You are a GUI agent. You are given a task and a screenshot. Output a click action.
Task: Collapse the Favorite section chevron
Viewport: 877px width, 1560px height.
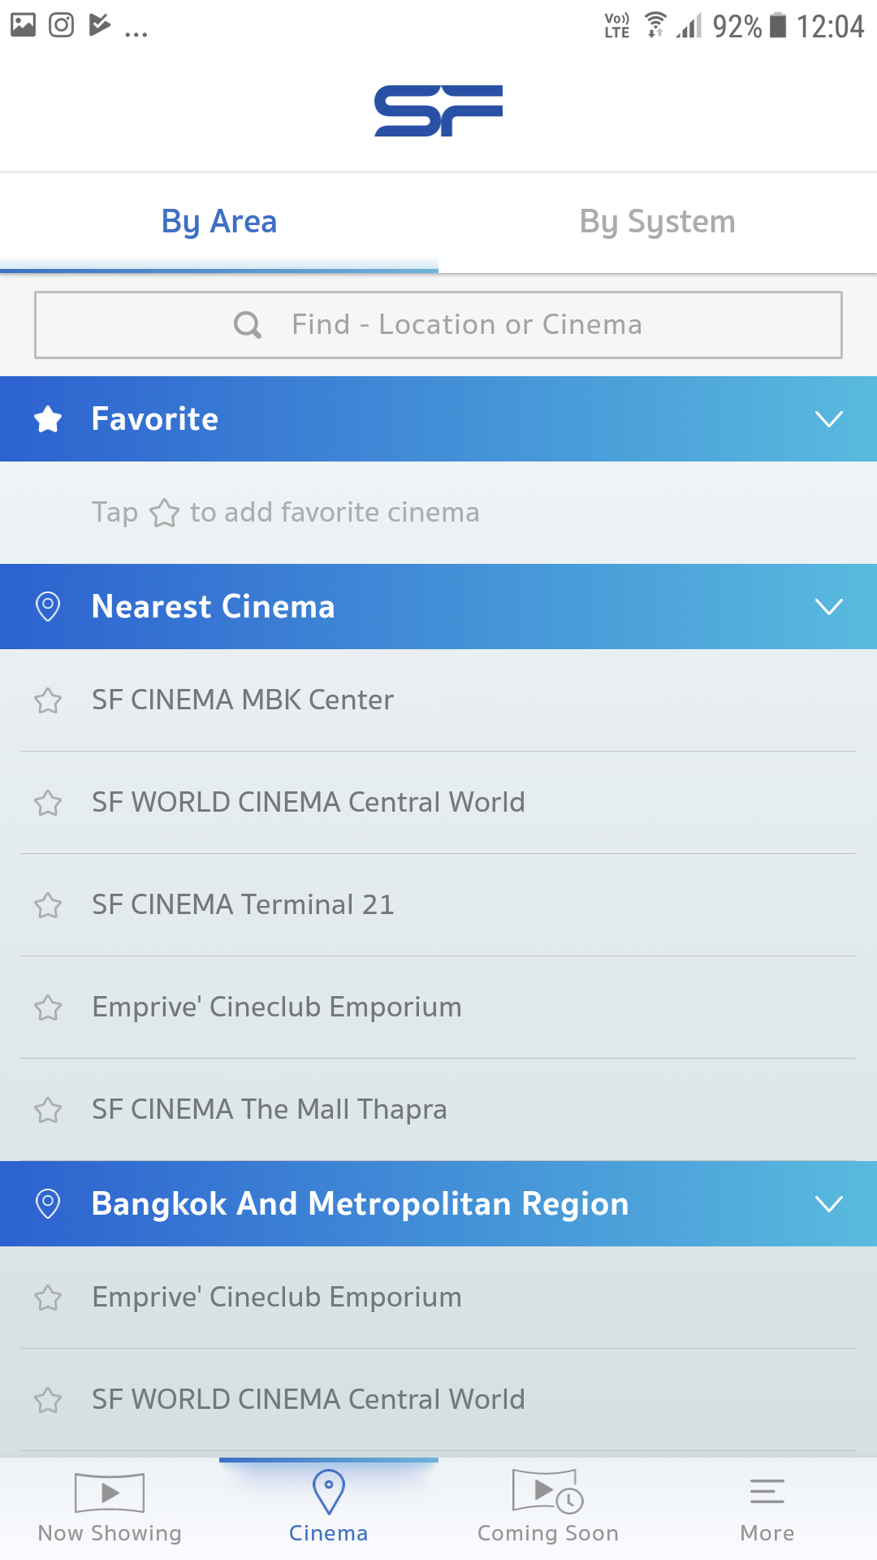tap(829, 419)
